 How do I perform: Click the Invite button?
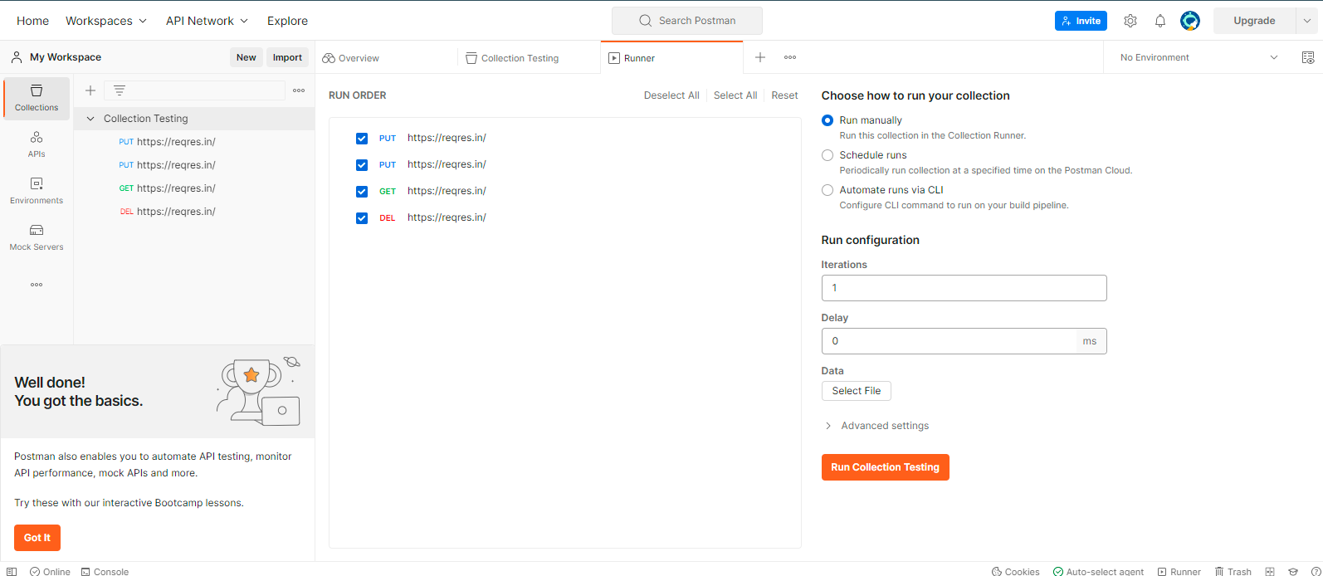[x=1081, y=21]
